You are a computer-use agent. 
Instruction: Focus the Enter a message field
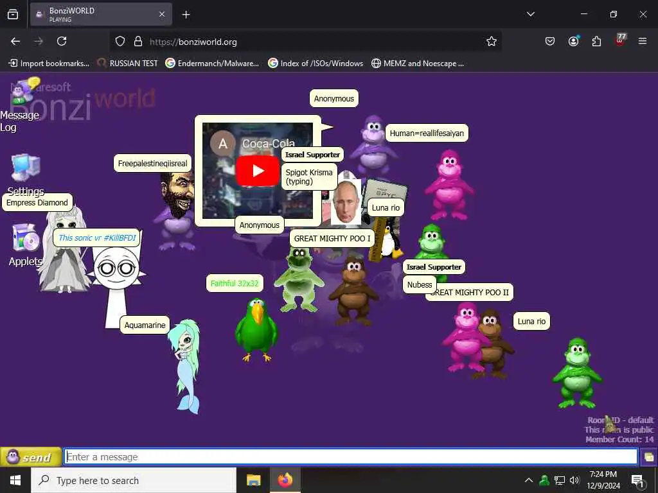(x=351, y=456)
